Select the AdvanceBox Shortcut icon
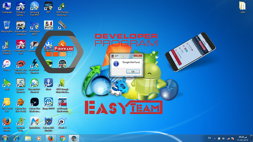The width and height of the screenshot is (253, 142). click(21, 28)
